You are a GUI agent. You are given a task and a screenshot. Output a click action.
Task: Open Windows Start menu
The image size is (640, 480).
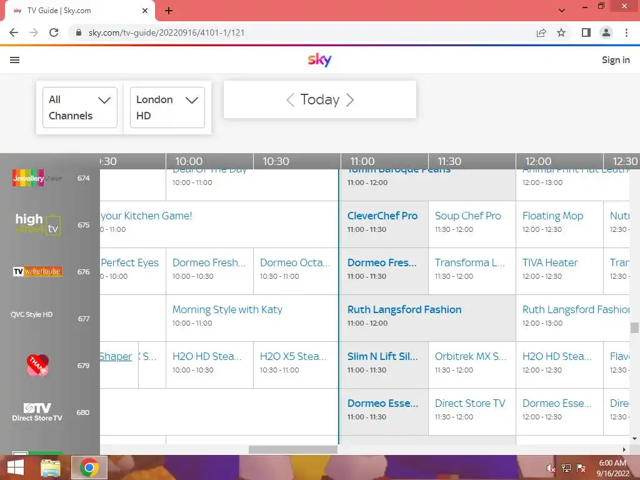[16, 467]
